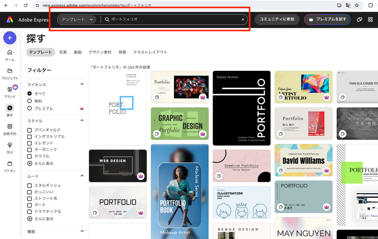Image resolution: width=378 pixels, height=239 pixels.
Task: Collapse the ライセンス filter section
Action: pos(82,84)
